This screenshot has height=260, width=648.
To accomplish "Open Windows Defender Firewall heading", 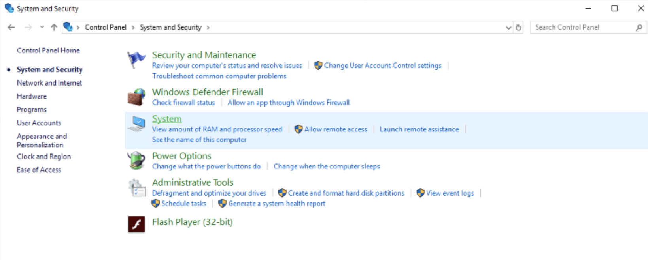I will pyautogui.click(x=208, y=92).
